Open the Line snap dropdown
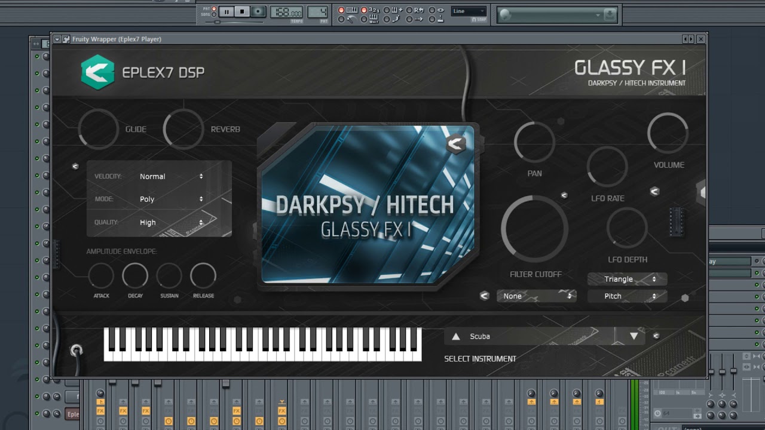Viewport: 765px width, 430px height. coord(469,11)
